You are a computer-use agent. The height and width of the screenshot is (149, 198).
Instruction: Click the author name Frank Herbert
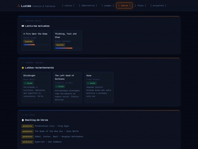click(93, 79)
